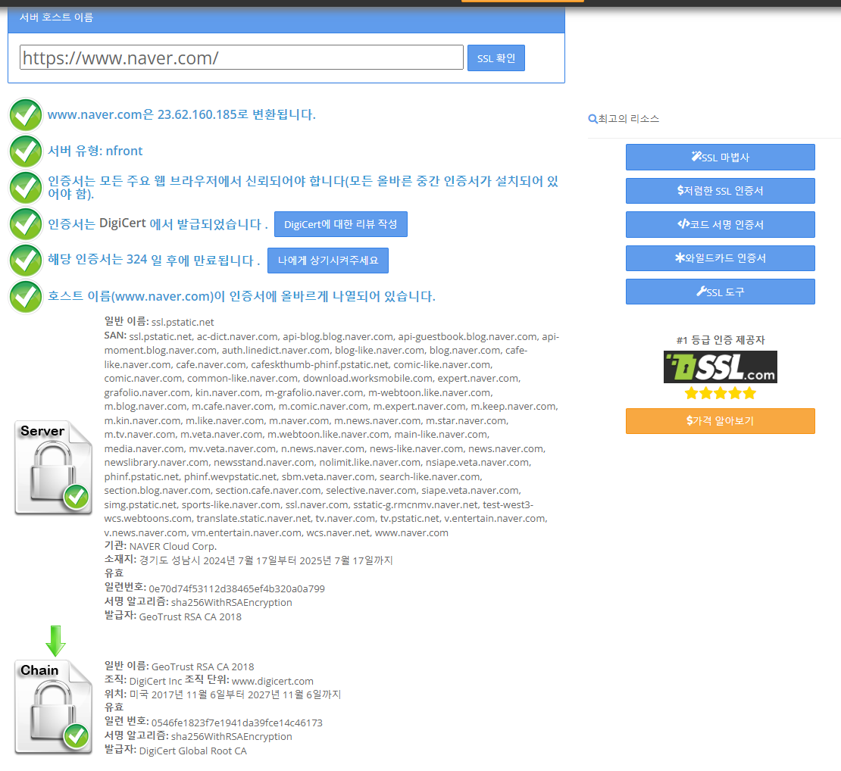Click #1 등급 인증 제공자 label
This screenshot has height=771, width=841.
tap(721, 340)
